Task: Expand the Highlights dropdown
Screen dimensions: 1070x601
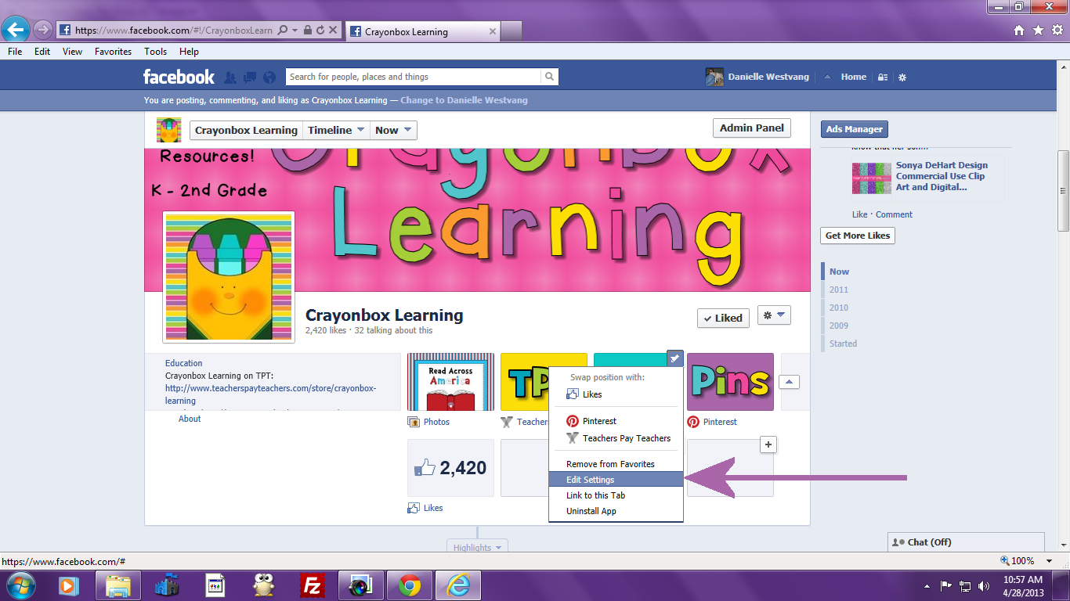Action: pyautogui.click(x=476, y=546)
